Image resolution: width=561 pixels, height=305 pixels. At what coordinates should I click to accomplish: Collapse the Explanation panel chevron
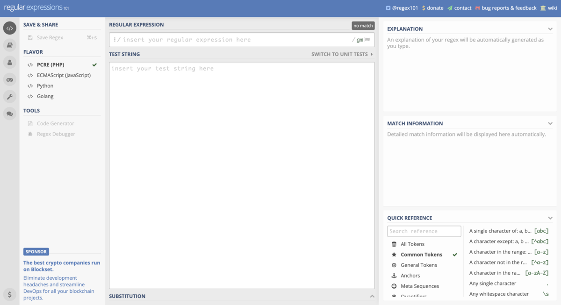point(550,29)
